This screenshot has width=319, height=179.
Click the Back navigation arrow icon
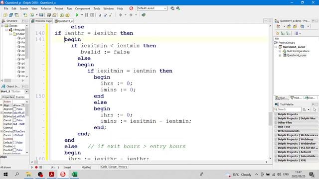click(121, 15)
